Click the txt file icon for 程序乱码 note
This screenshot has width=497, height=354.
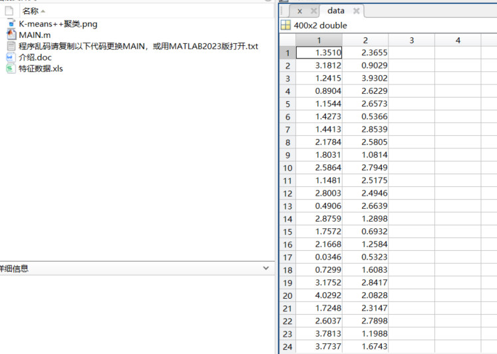click(10, 46)
